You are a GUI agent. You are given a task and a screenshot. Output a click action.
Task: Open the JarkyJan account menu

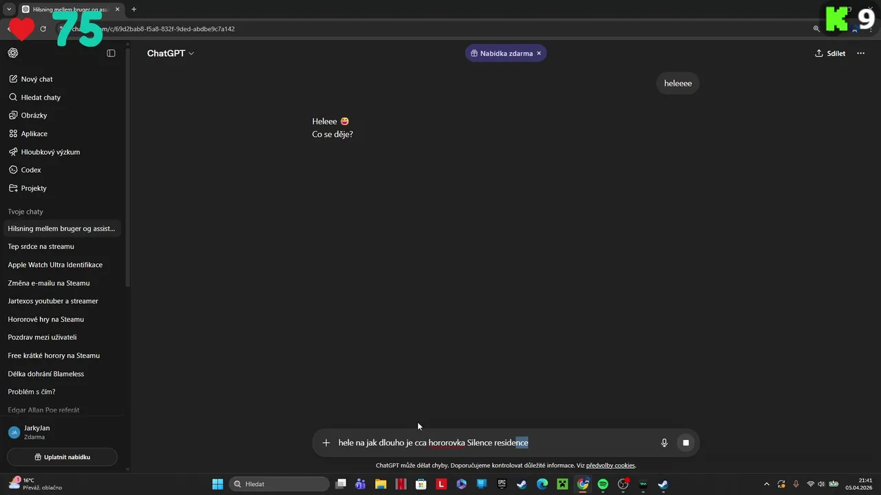(62, 432)
